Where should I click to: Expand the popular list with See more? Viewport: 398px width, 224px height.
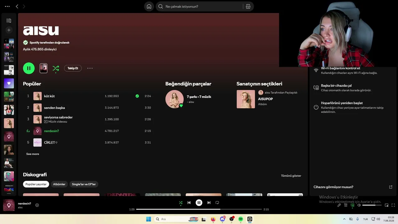(x=33, y=154)
